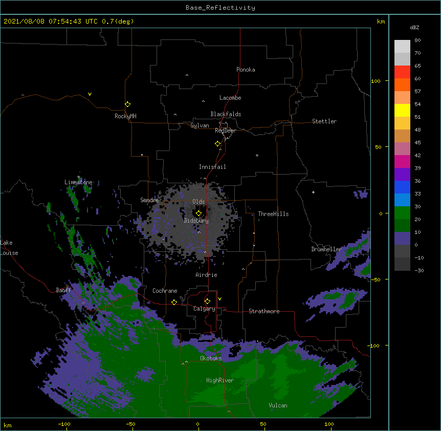441x431 pixels.
Task: Click the yellow V marker northwest of RockyMH
Action: coord(90,94)
